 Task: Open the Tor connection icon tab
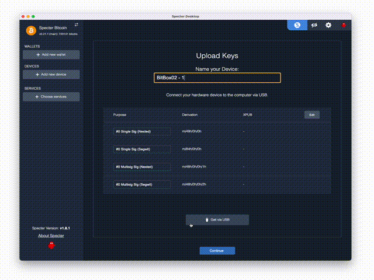[297, 25]
